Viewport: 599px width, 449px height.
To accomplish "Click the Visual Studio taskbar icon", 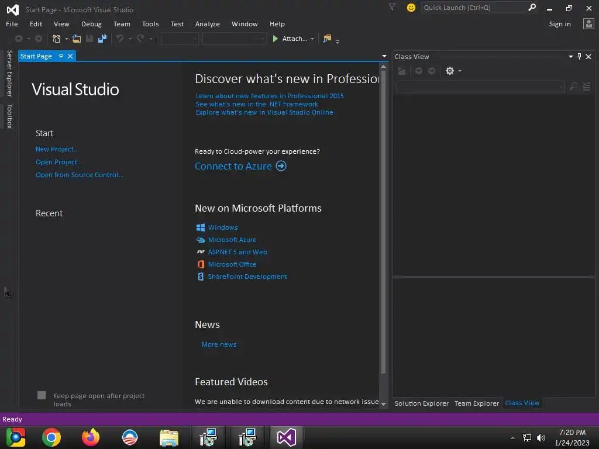I will (x=287, y=437).
